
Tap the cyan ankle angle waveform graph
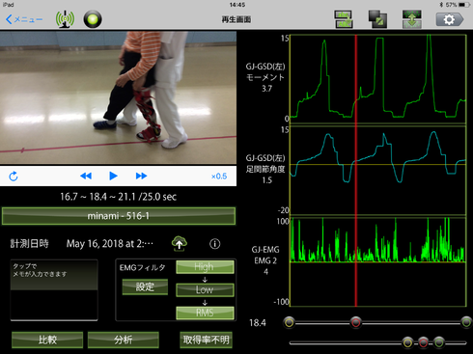[x=378, y=171]
